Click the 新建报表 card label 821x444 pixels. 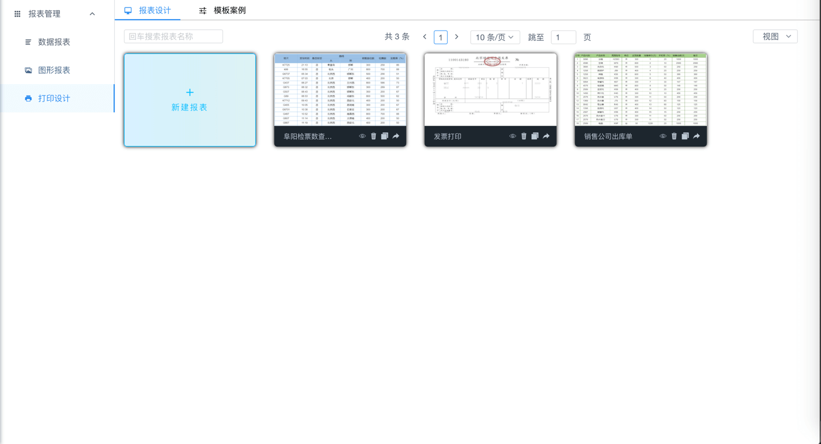(x=190, y=107)
